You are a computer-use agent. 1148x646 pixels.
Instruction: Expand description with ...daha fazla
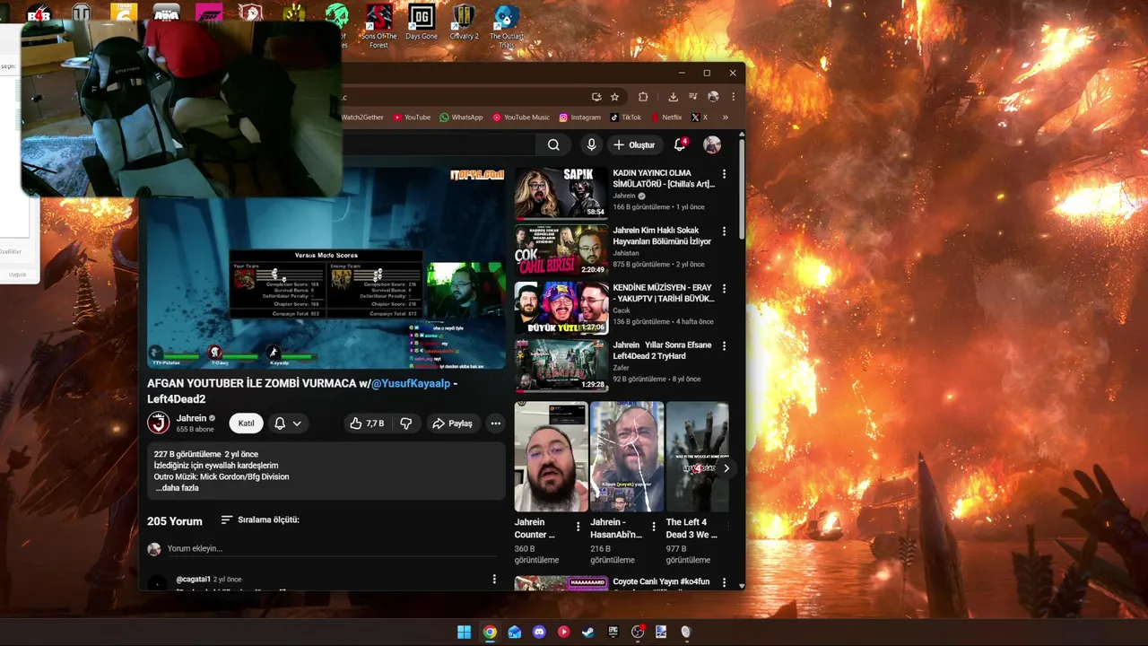[177, 488]
